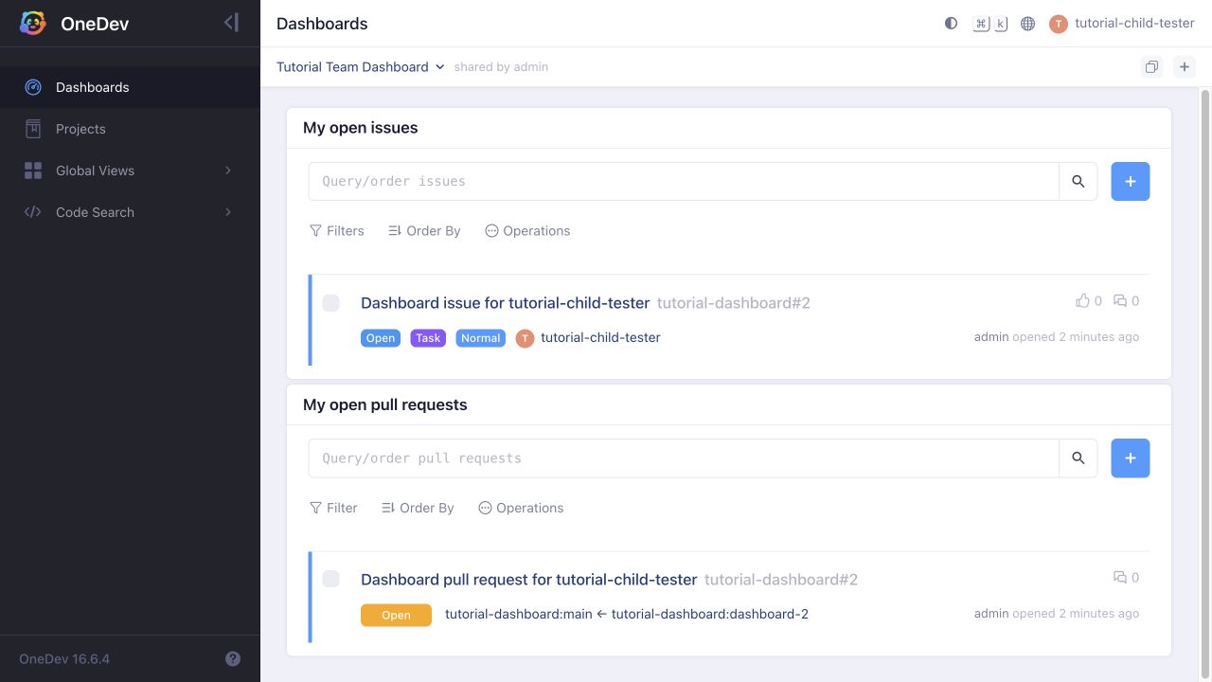
Task: Open pull requests Operations dropdown
Action: tap(521, 509)
